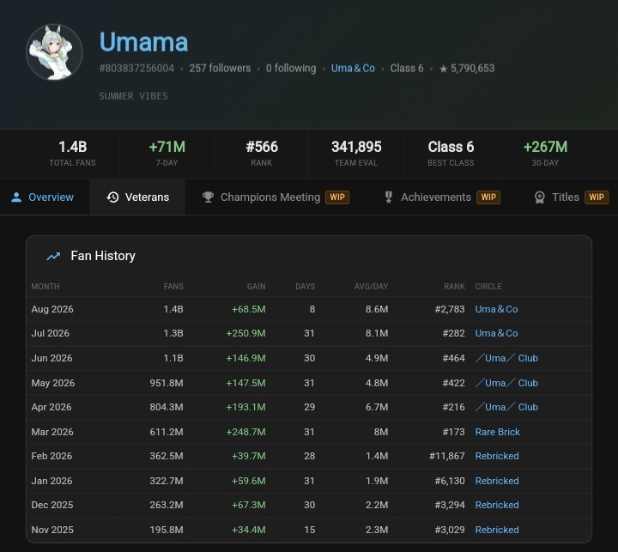Open Uma & Co circle in Jul 2026 row
The image size is (618, 552).
tap(496, 333)
